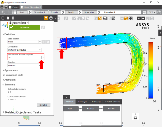Screen dimensions: 162x127
Task: Click the save project icon
Action: (6, 7)
